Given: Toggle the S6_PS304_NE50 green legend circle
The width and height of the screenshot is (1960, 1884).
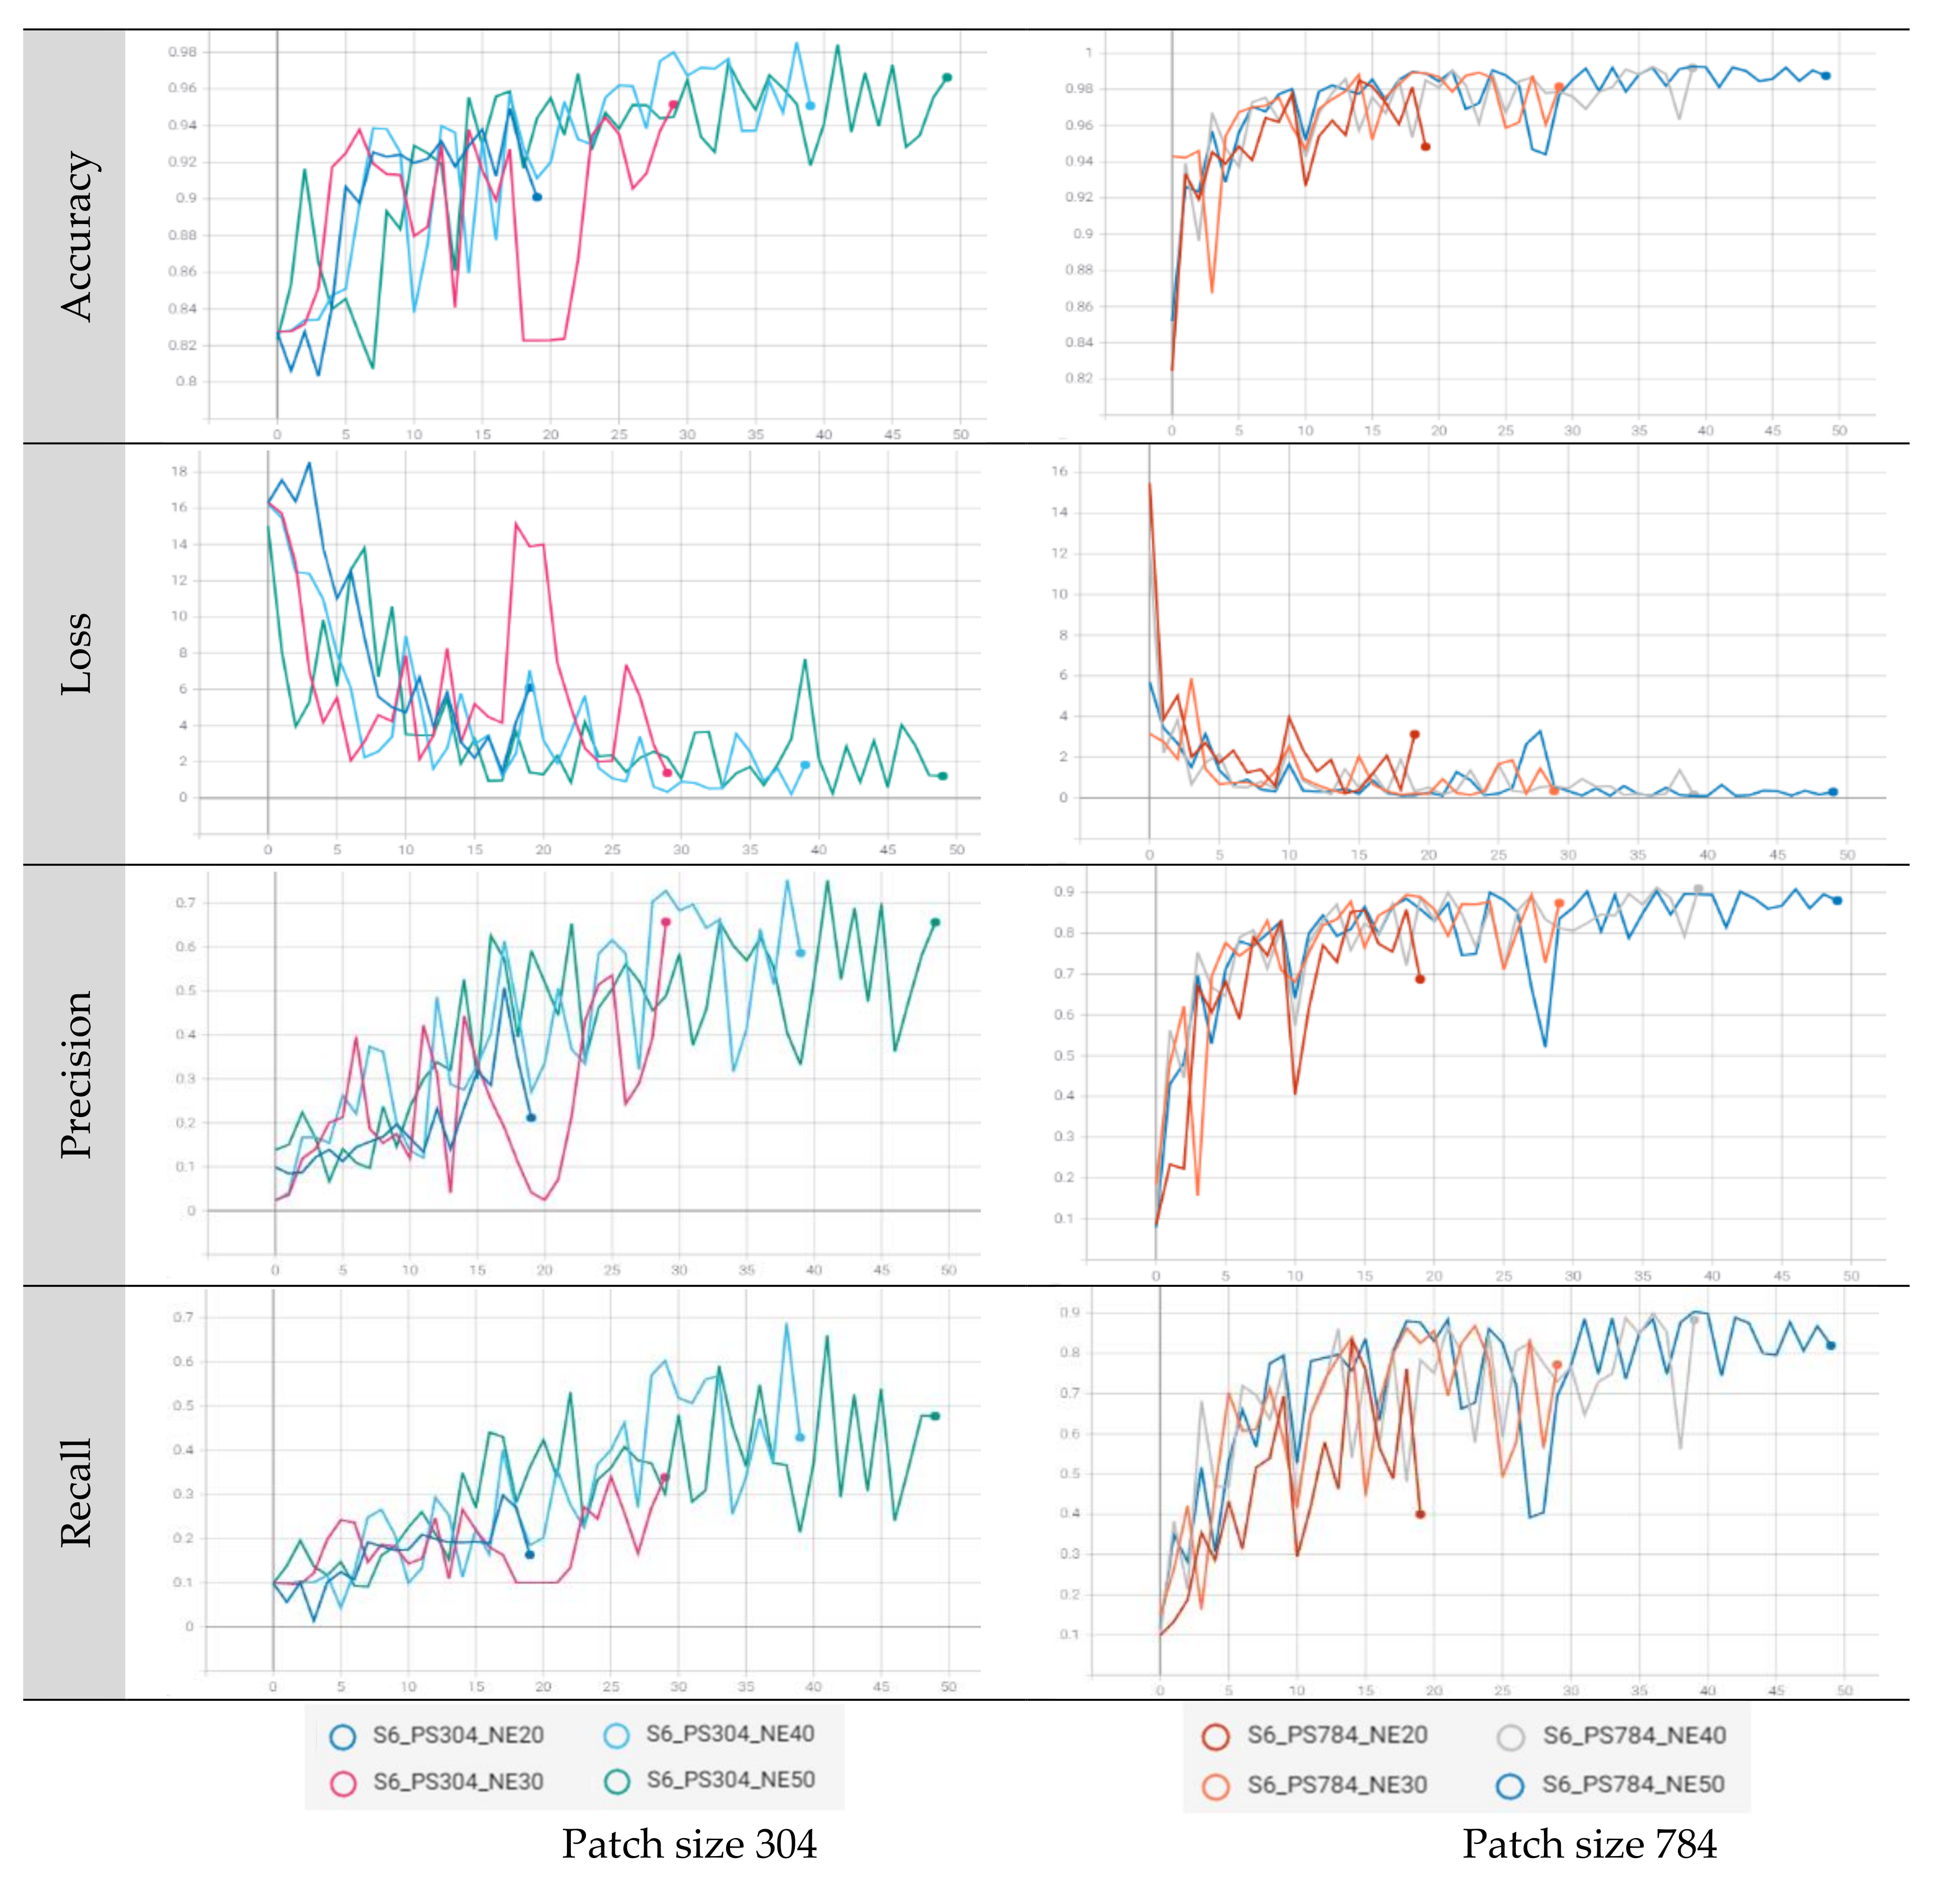Looking at the screenshot, I should tap(617, 1781).
